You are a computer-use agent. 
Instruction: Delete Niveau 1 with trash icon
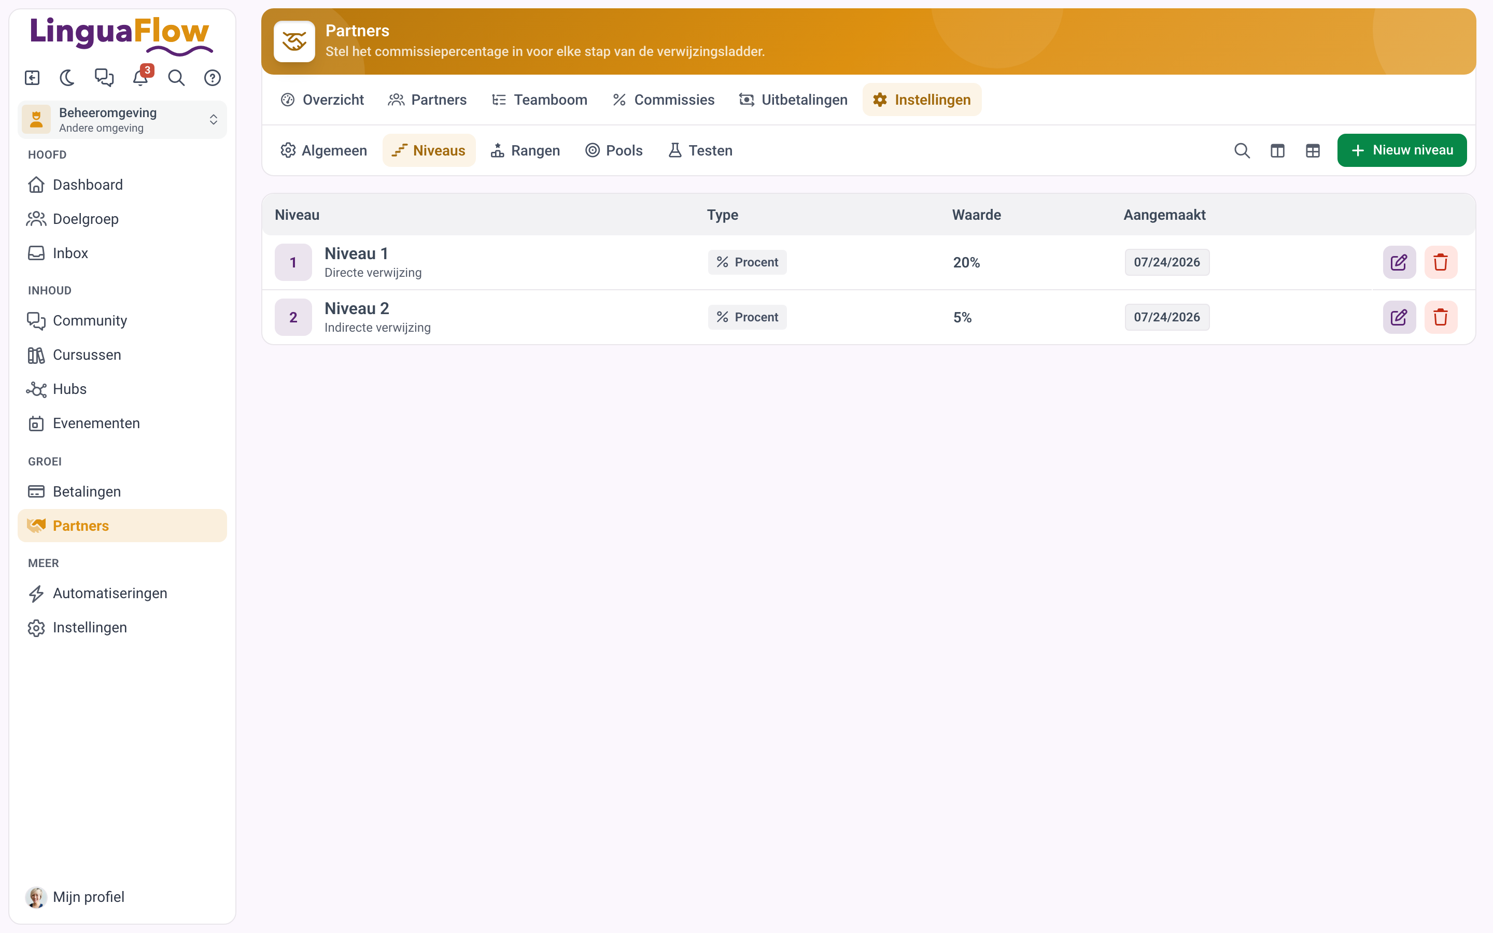(1441, 262)
